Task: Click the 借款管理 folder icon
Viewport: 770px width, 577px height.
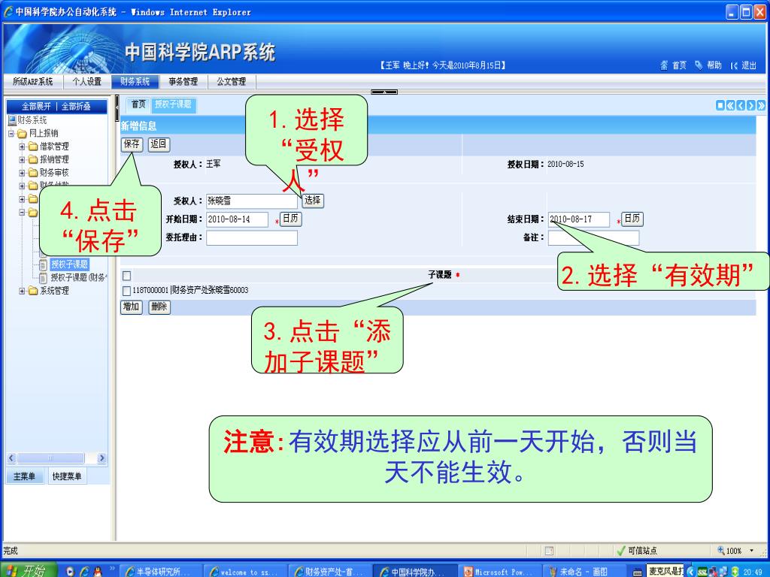Action: (33, 147)
